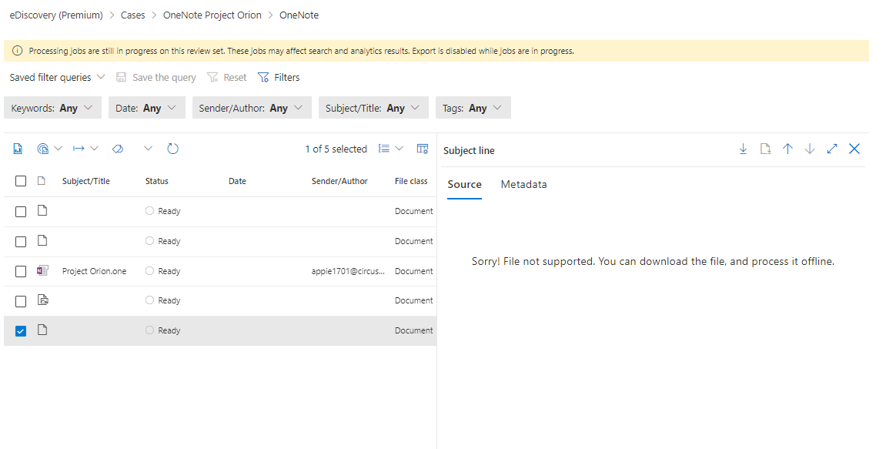The width and height of the screenshot is (896, 449).
Task: Download the file using the download arrow icon
Action: [743, 149]
